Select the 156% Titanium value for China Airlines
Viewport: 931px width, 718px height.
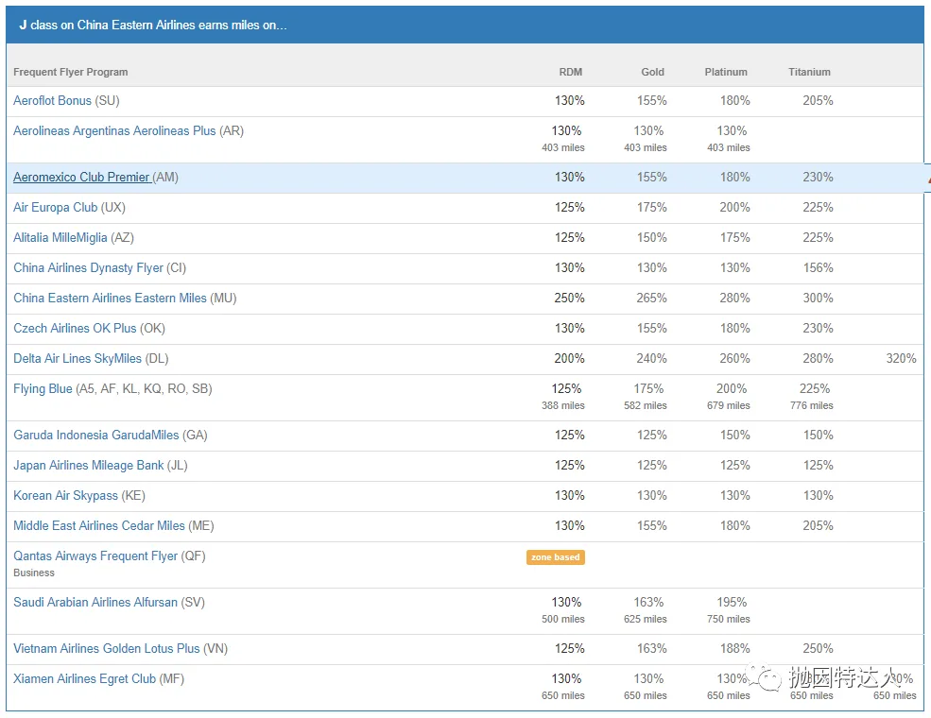tap(819, 268)
